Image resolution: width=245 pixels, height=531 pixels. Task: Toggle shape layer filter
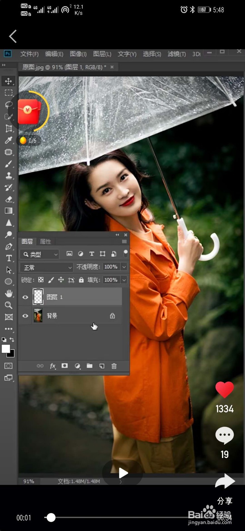point(103,254)
